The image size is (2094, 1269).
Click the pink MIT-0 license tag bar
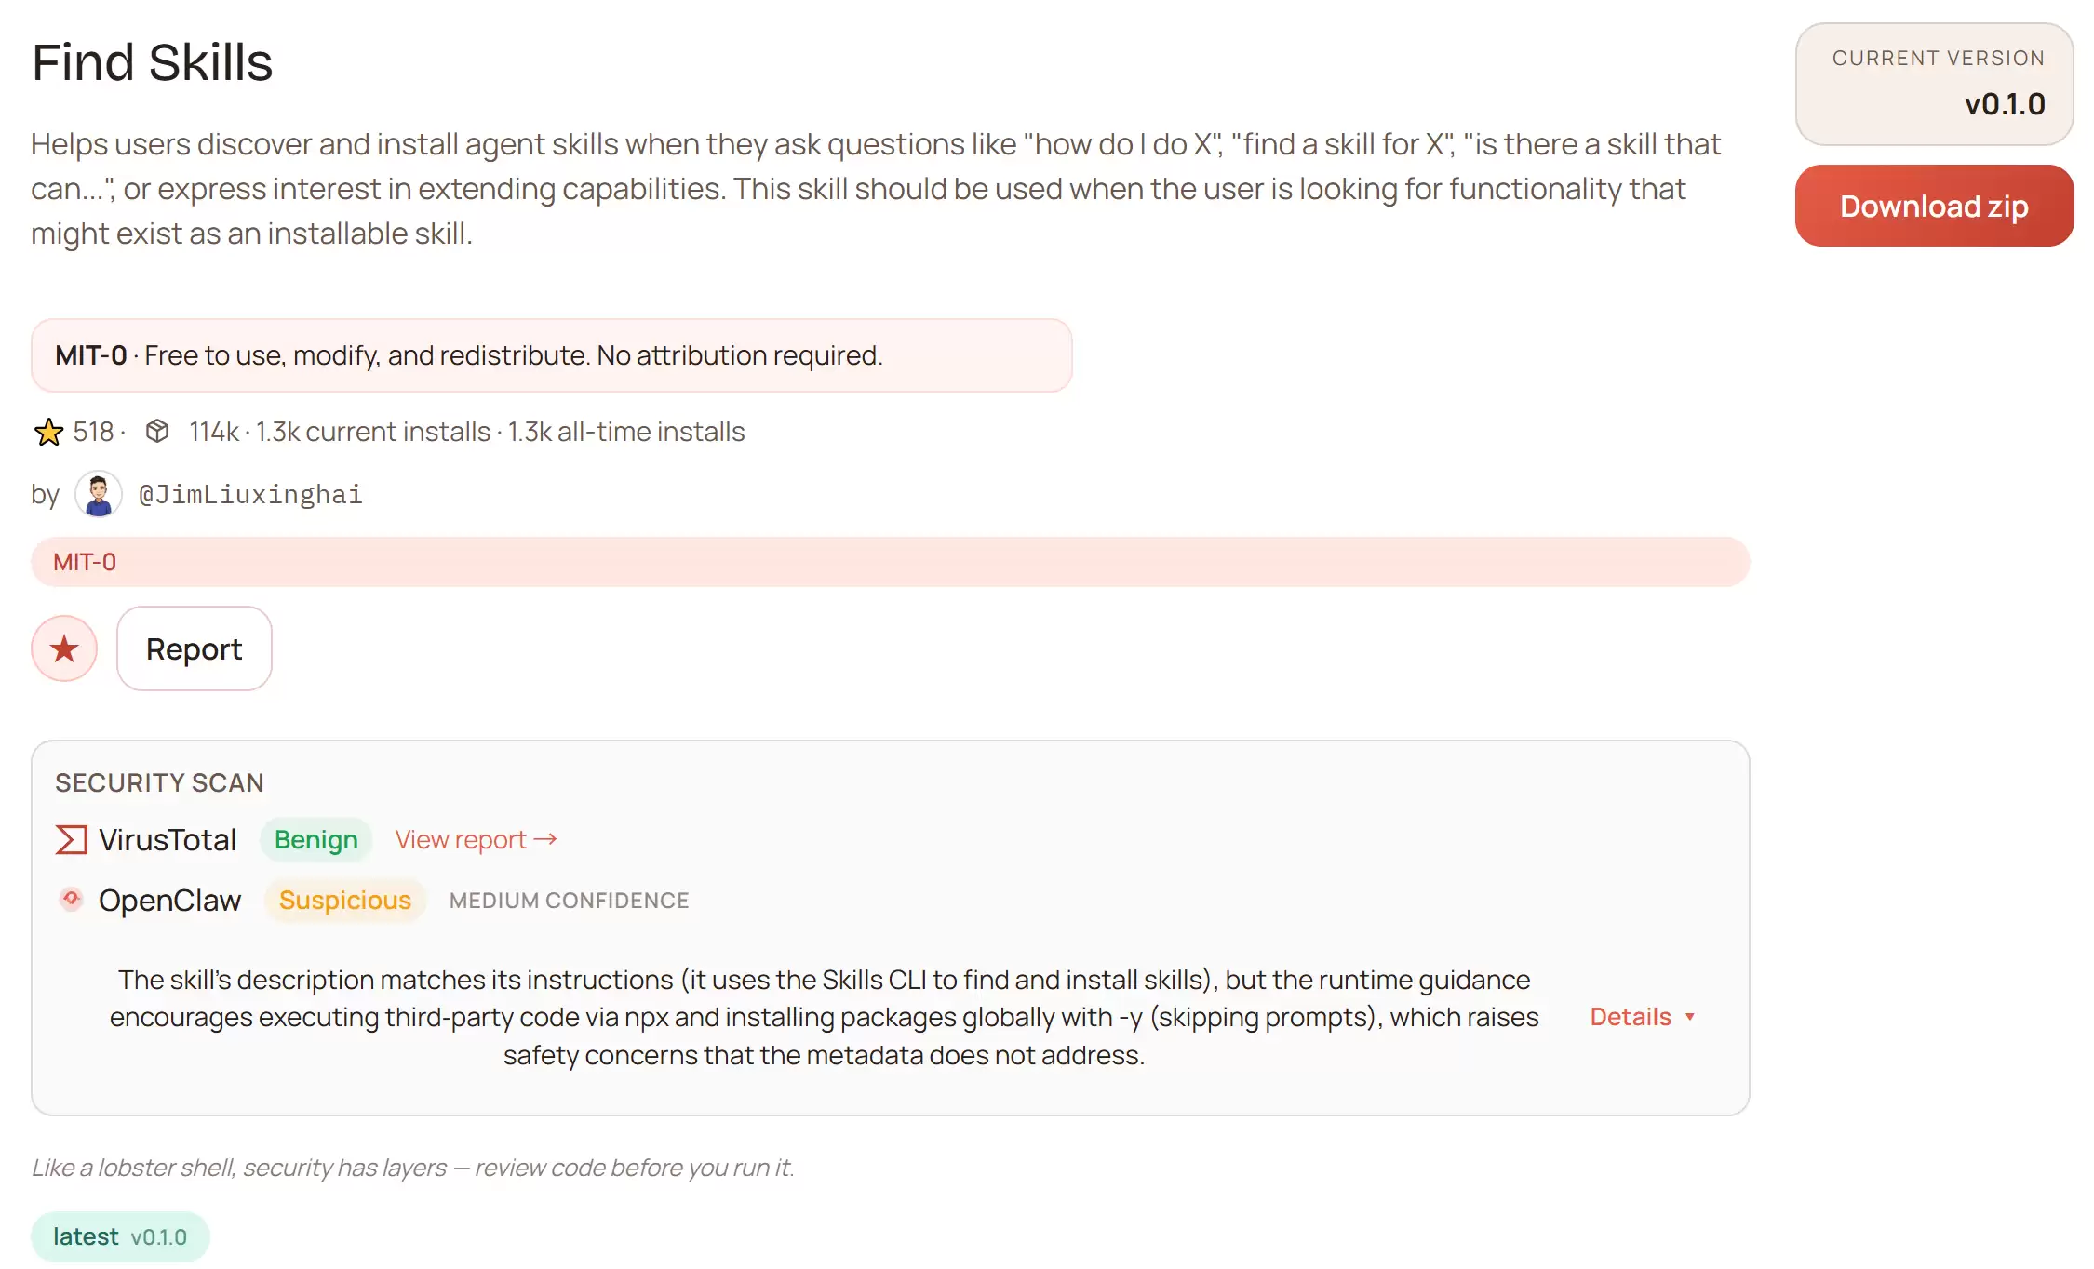coord(890,562)
